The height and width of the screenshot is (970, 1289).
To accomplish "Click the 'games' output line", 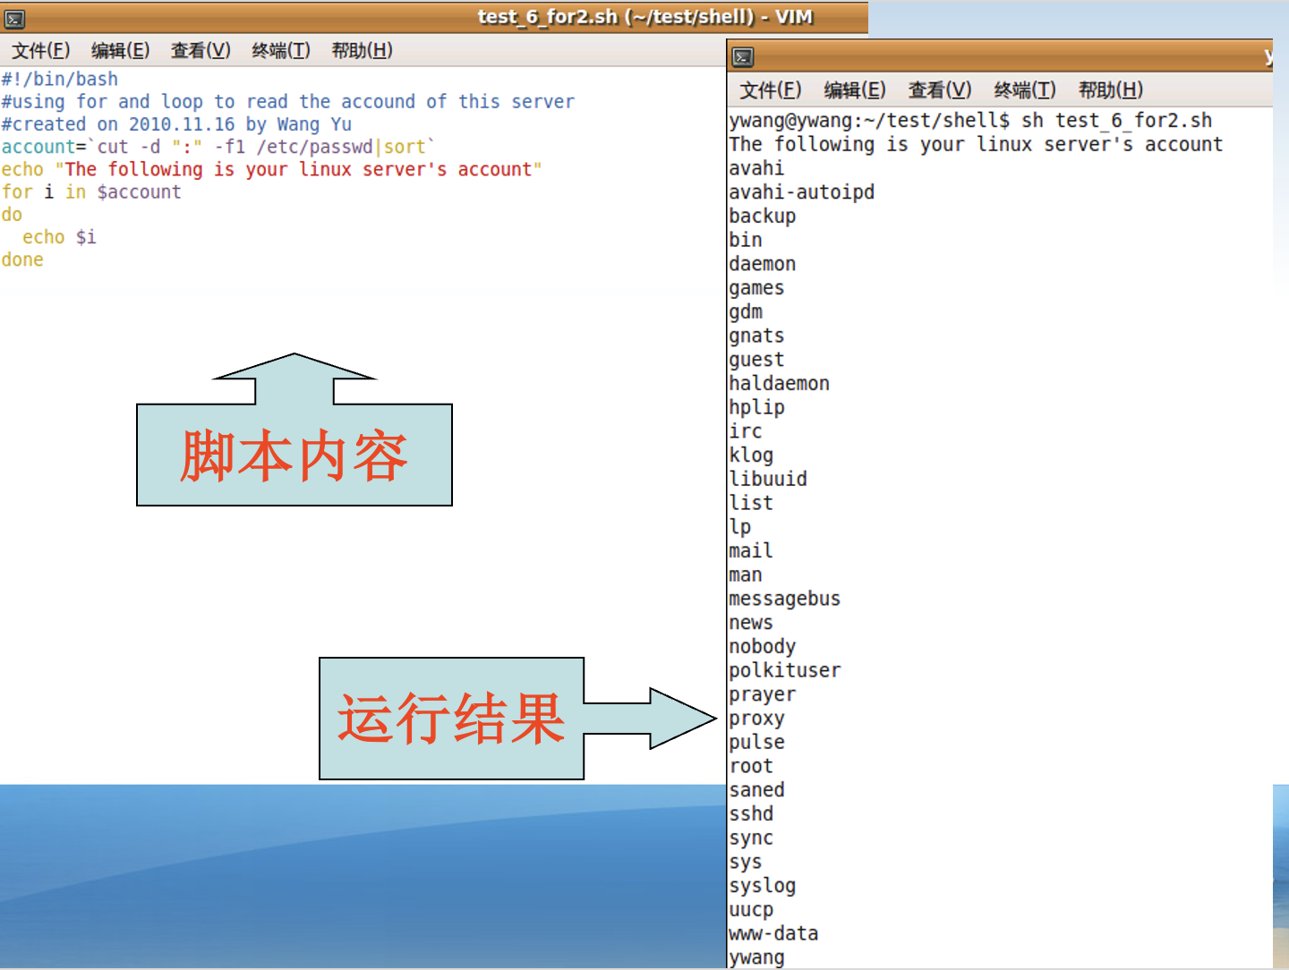I will (x=756, y=287).
